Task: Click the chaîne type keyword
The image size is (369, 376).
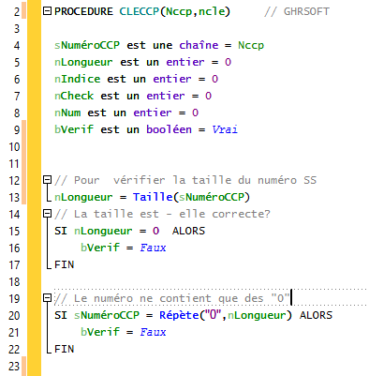Action: (199, 45)
